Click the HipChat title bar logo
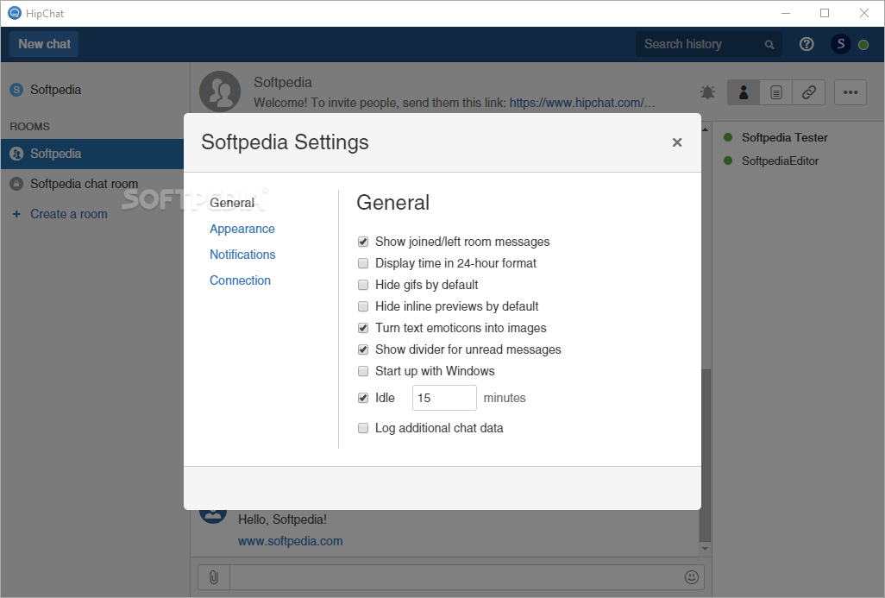The width and height of the screenshot is (885, 598). click(14, 13)
